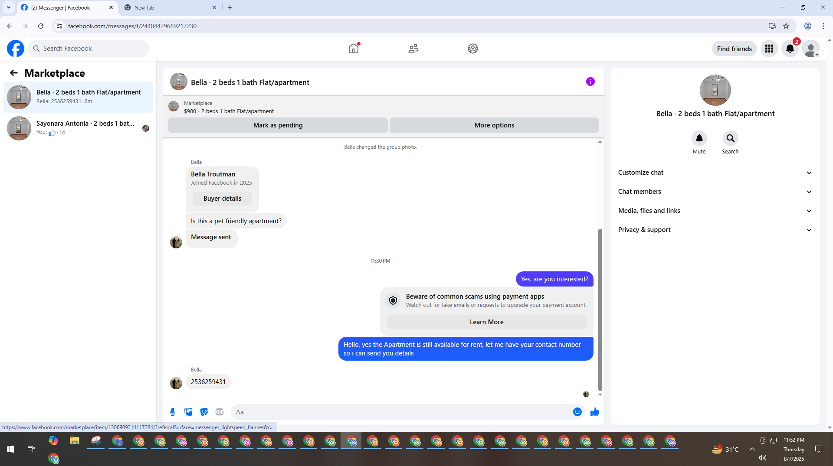The width and height of the screenshot is (833, 466).
Task: Send a voice clip with the microphone icon
Action: coord(173,412)
